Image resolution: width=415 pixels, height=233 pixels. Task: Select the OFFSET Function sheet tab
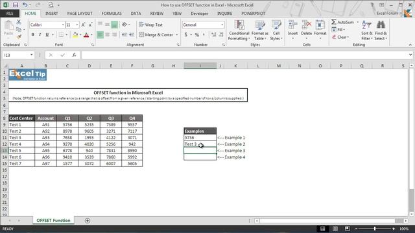(53, 220)
